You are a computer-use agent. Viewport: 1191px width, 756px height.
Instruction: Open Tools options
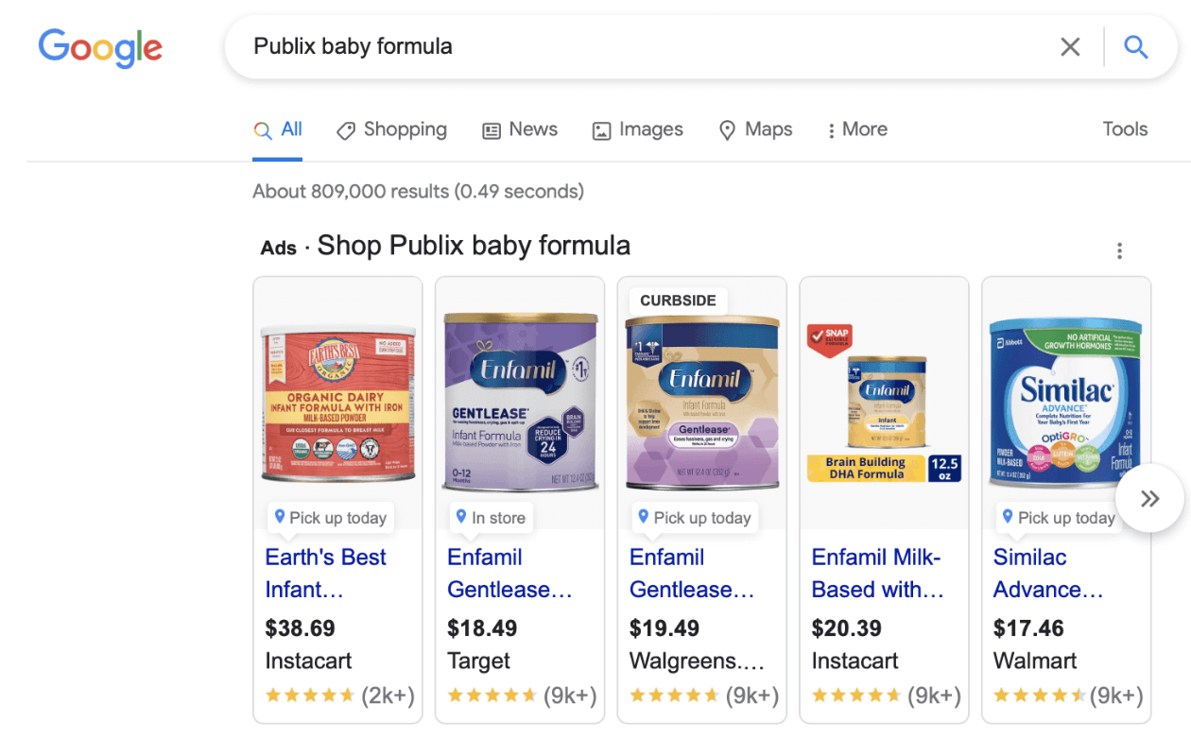[1125, 129]
